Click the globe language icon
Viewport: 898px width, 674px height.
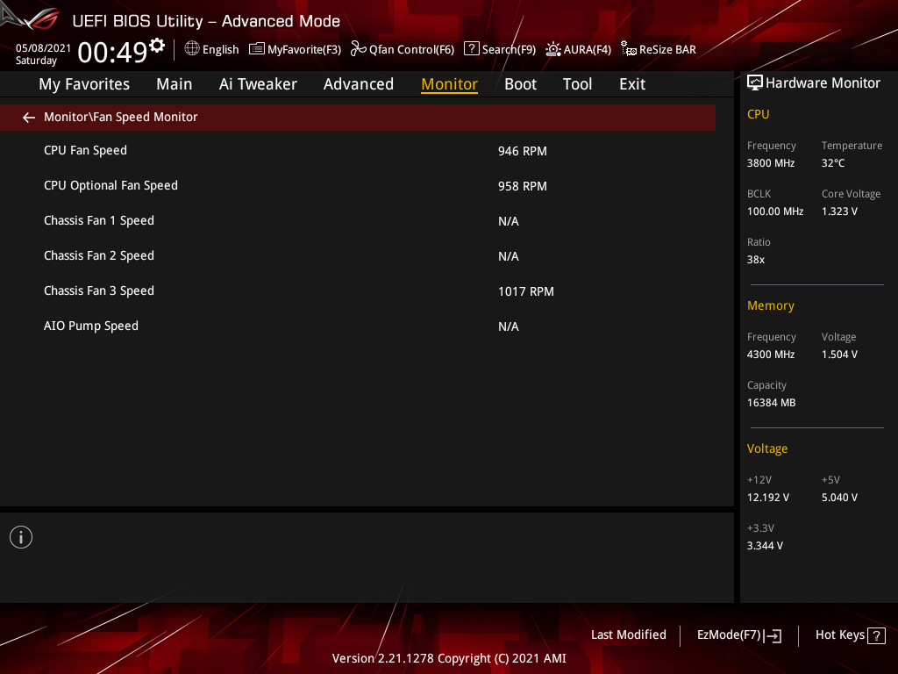click(192, 49)
